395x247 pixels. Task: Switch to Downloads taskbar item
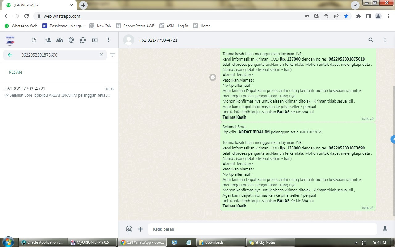point(221,242)
